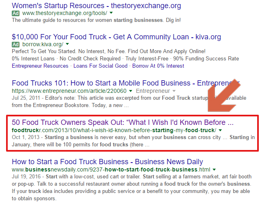This screenshot has height=210, width=273.
Task: Expand dropdown arrow after borrow.kiva.org/
Action: (x=67, y=44)
